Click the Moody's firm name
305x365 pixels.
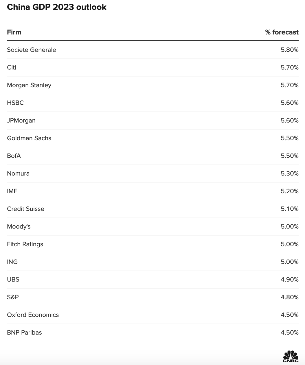(19, 227)
